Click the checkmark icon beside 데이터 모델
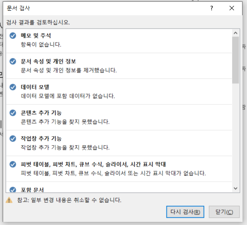 tap(13, 87)
